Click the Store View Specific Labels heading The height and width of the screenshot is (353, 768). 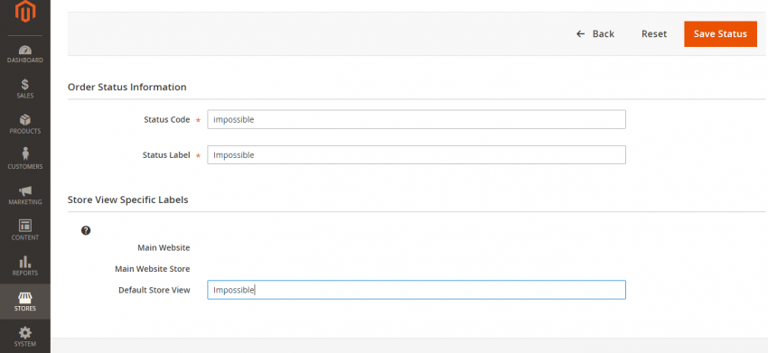click(127, 200)
